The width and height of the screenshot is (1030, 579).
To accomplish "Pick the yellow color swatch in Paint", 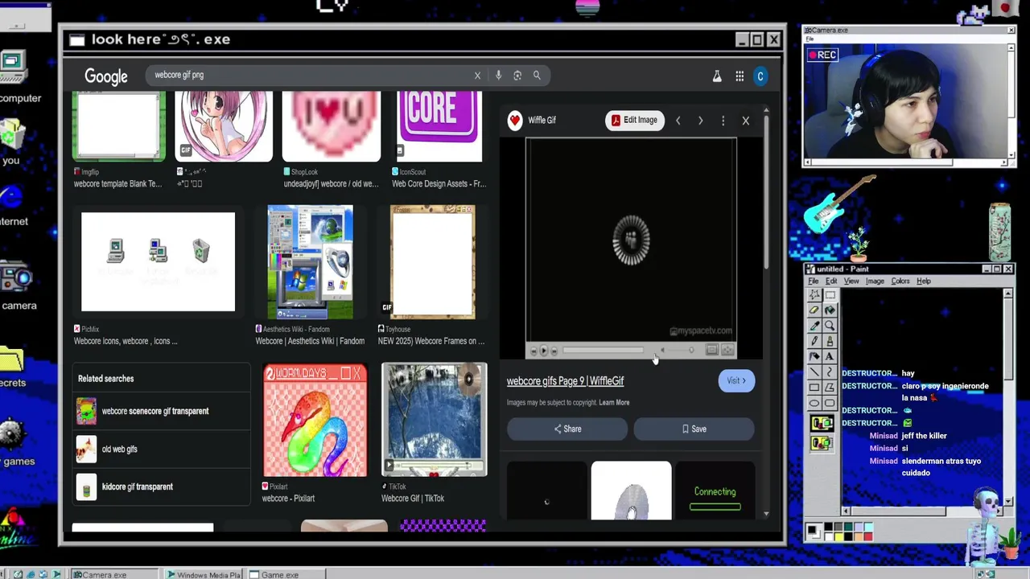I will 839,536.
